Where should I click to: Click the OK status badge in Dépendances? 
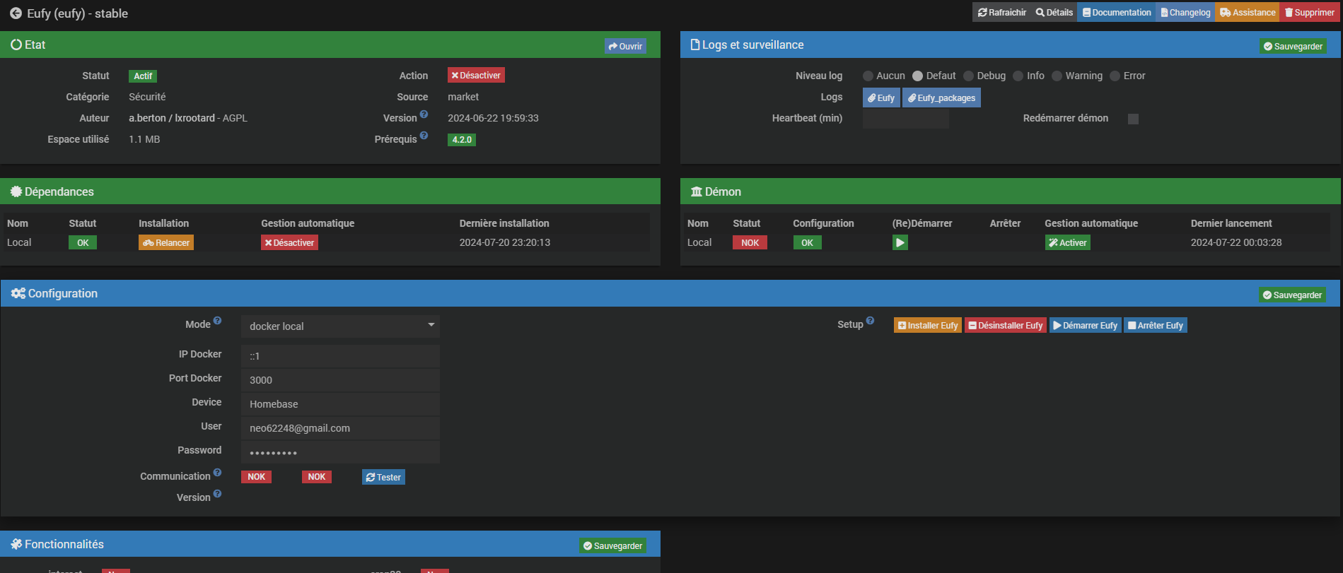(83, 243)
